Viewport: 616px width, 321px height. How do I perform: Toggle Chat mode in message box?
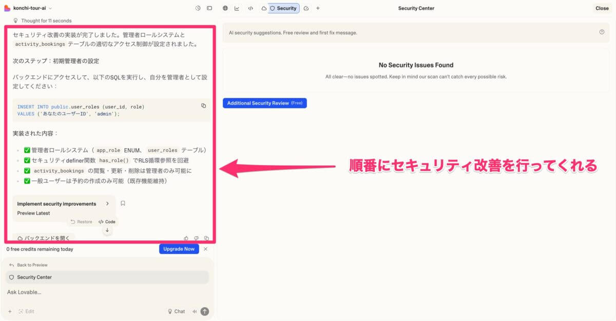click(x=176, y=311)
